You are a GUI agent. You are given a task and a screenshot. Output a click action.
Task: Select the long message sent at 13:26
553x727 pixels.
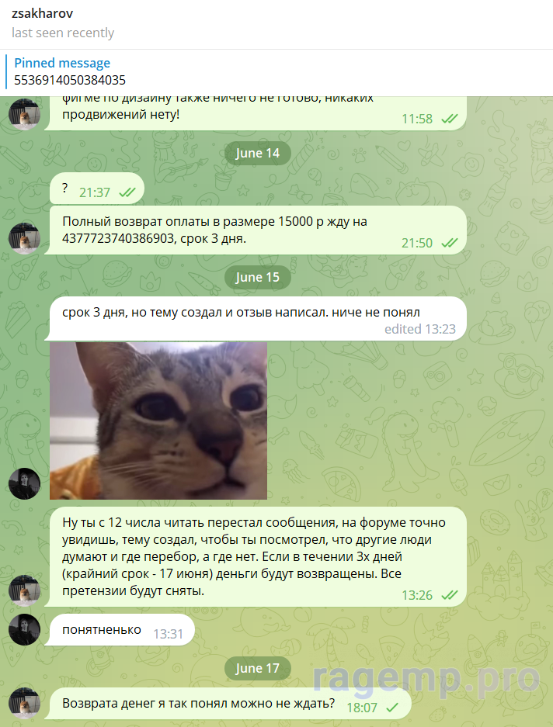click(x=258, y=556)
